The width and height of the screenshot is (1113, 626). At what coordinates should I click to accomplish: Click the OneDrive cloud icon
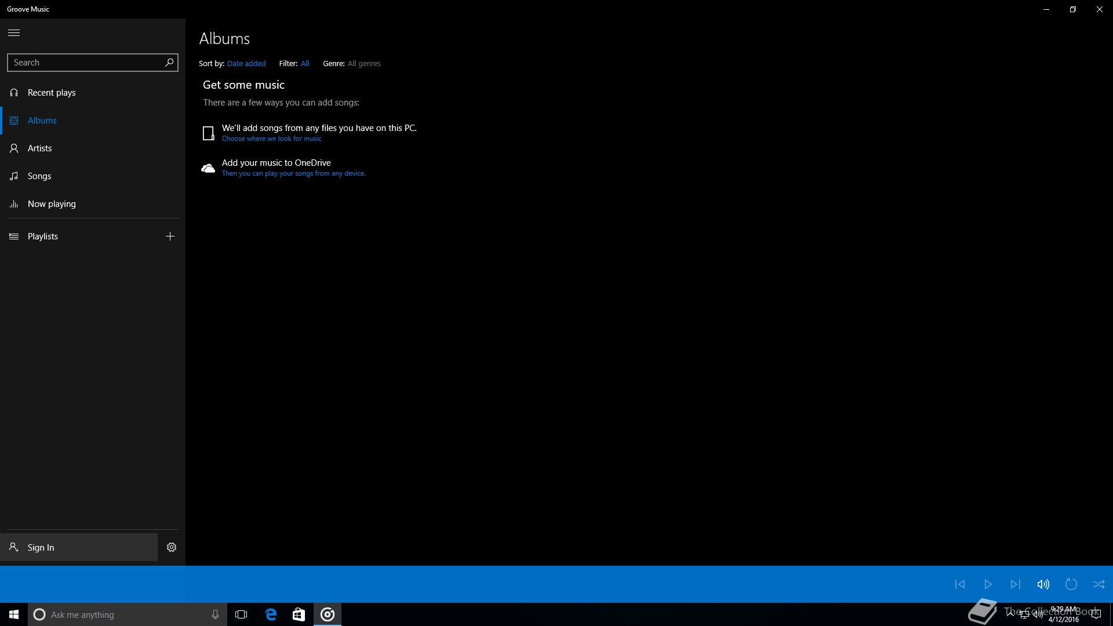208,168
